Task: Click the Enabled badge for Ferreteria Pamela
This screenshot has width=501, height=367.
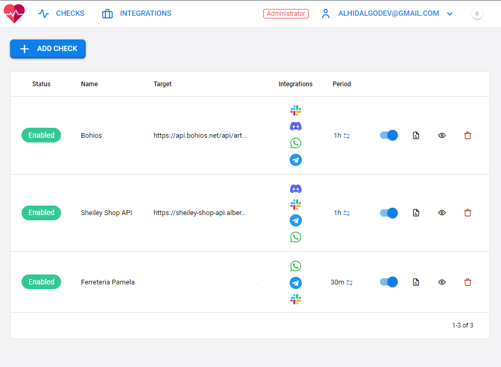Action: click(x=41, y=282)
